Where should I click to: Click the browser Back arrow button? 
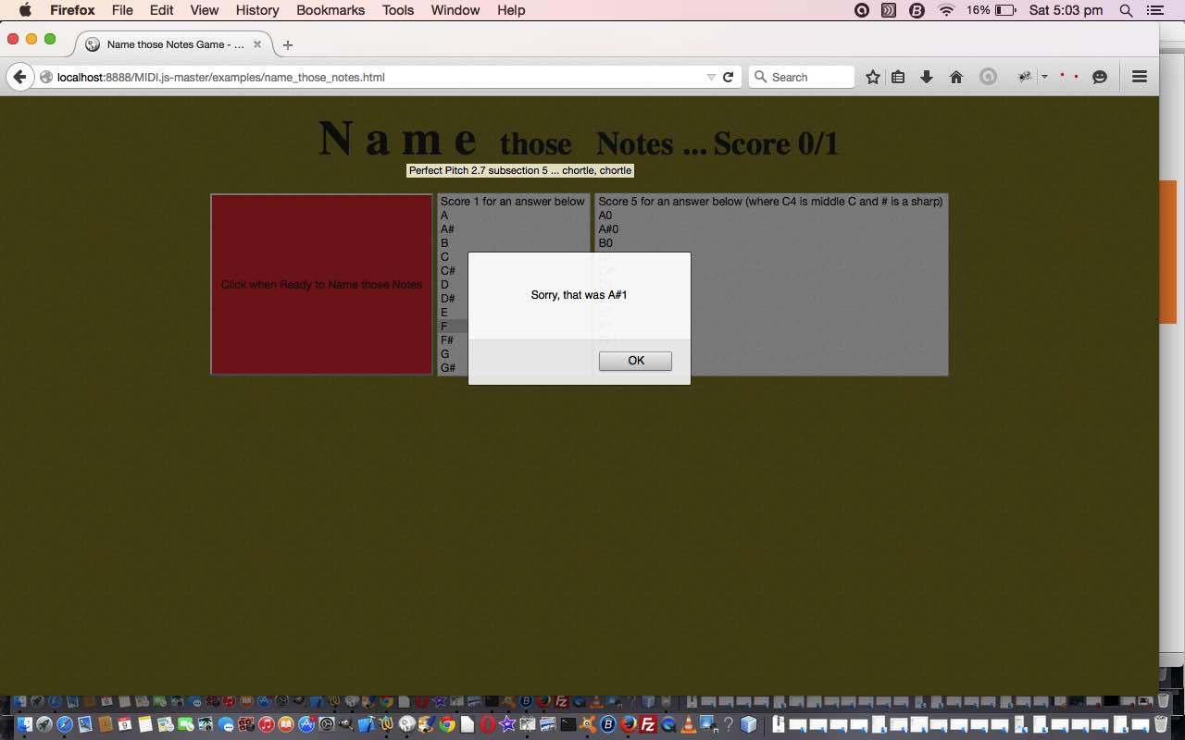[19, 78]
